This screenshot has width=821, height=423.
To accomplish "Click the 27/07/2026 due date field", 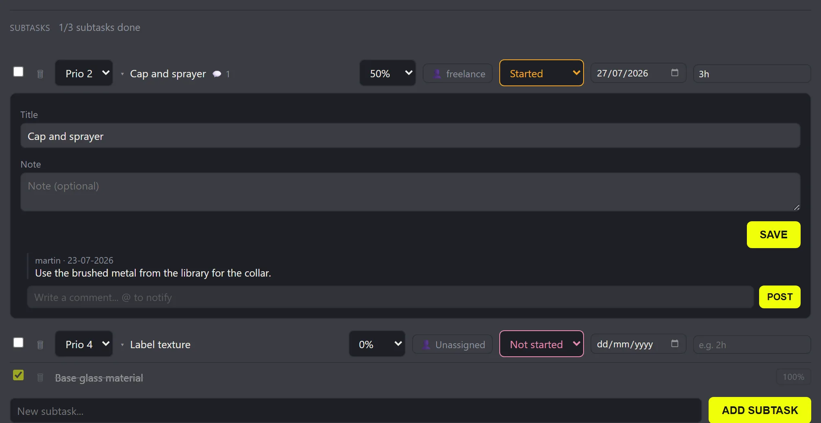I will (x=638, y=73).
